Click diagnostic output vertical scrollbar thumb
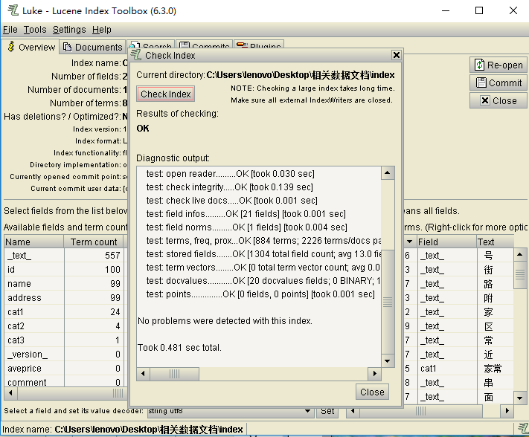The image size is (529, 437). pos(388,302)
